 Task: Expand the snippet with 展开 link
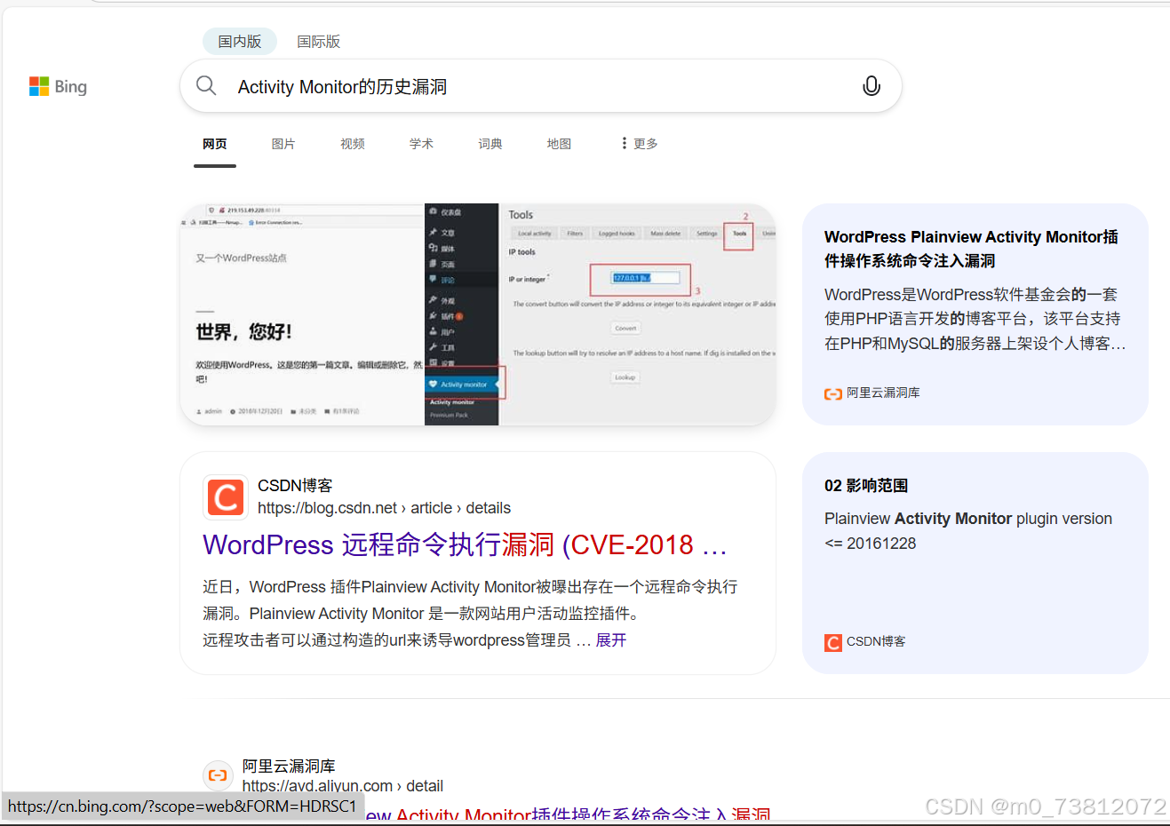click(x=611, y=640)
